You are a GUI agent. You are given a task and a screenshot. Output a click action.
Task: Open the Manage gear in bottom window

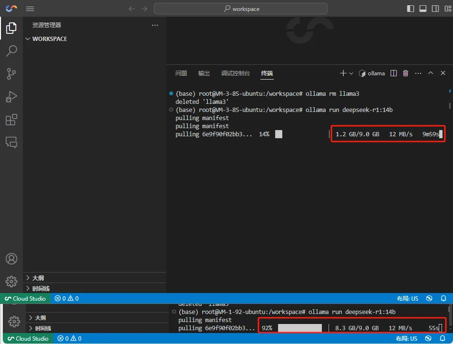click(x=14, y=322)
